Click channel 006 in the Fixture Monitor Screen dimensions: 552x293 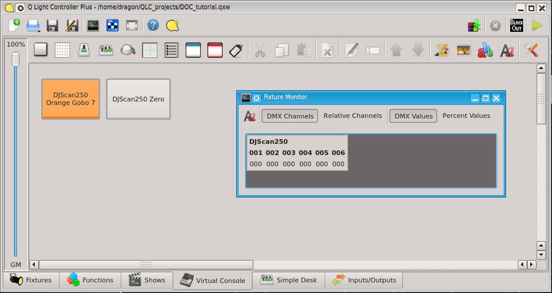(x=338, y=153)
